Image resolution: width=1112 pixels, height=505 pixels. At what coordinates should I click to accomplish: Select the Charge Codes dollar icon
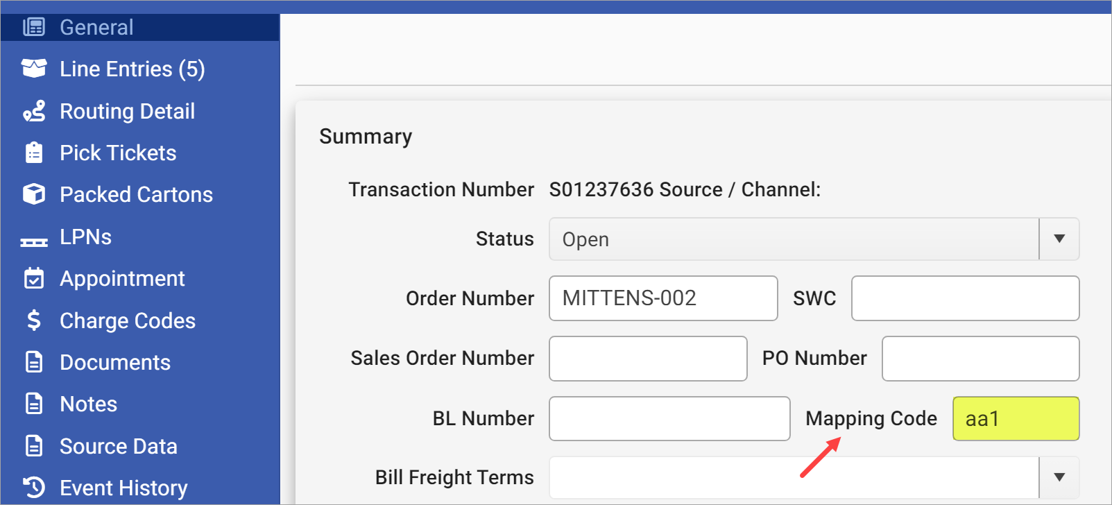[33, 320]
